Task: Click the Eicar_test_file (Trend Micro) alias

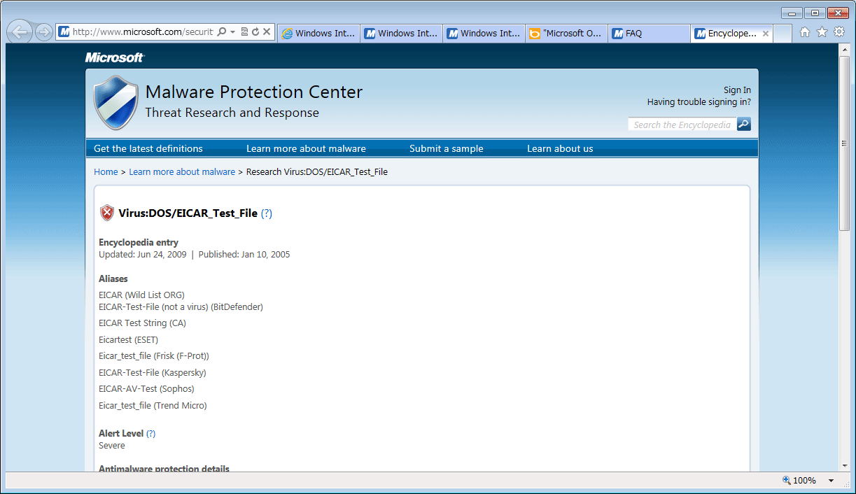Action: point(153,406)
